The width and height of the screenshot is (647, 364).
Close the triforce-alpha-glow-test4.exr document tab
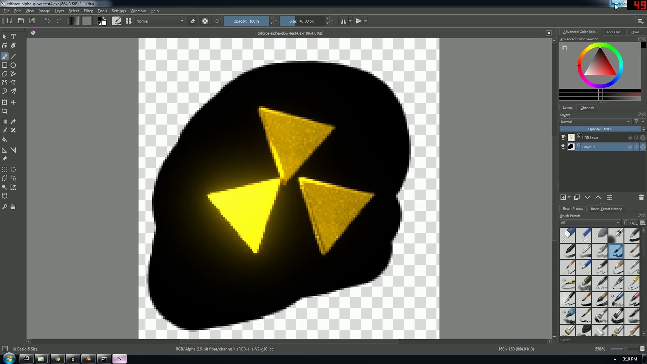coord(549,33)
